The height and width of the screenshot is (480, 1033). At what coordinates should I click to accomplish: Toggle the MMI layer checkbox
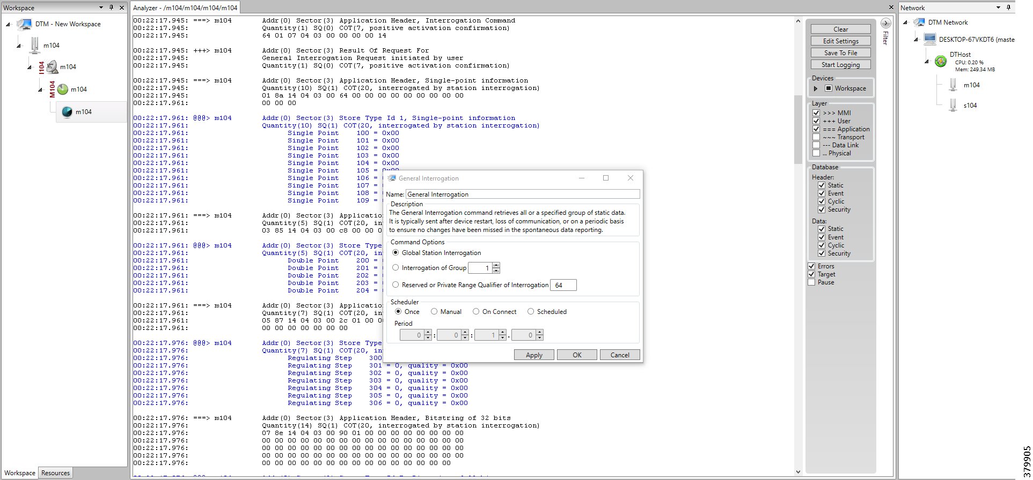pos(816,112)
